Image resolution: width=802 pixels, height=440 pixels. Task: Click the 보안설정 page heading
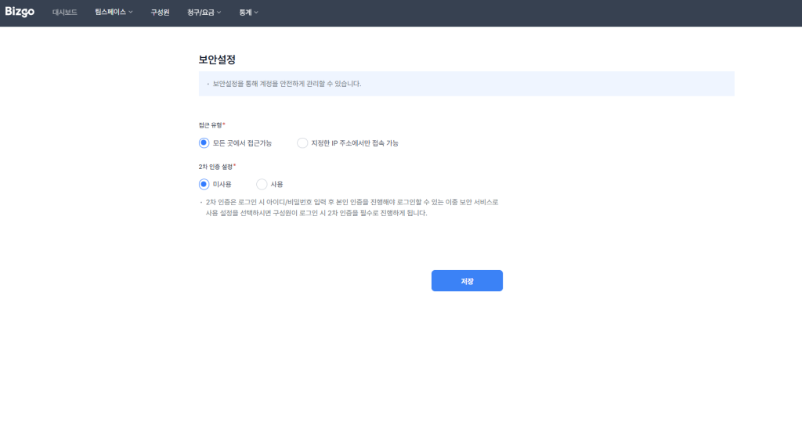217,60
